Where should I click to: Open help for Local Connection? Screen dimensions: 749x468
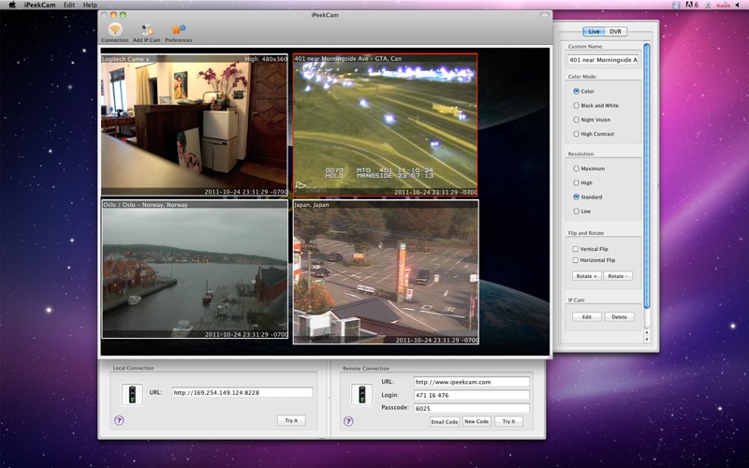coord(119,421)
